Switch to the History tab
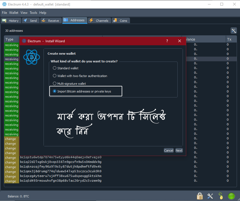 11,21
